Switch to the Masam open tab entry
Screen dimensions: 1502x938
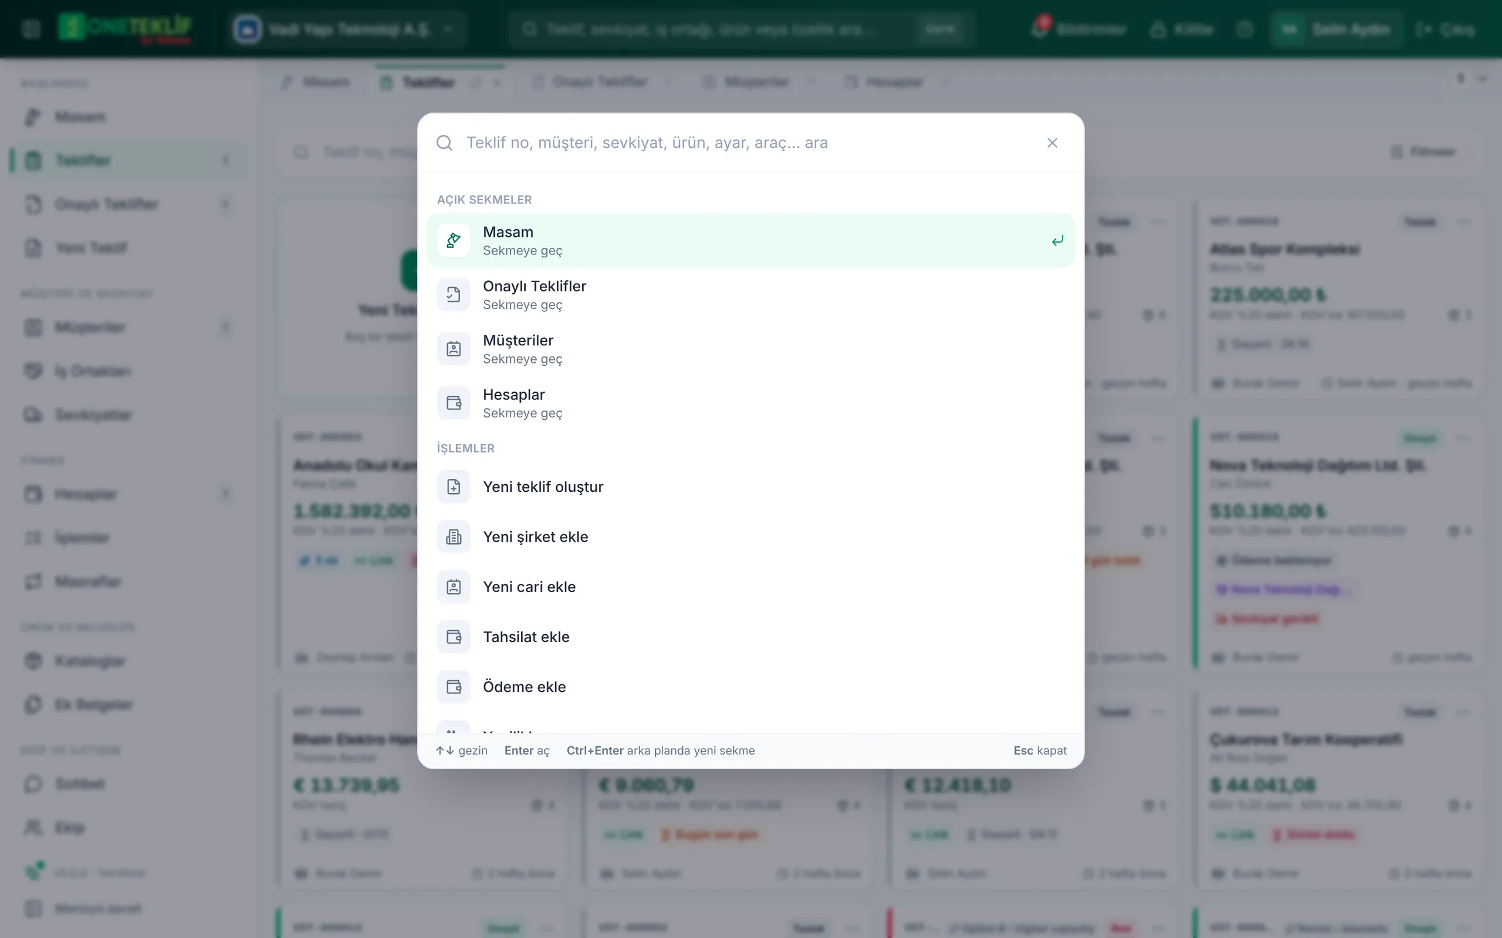tap(750, 241)
